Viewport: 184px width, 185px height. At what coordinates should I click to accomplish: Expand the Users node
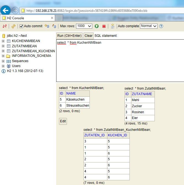point(3,66)
